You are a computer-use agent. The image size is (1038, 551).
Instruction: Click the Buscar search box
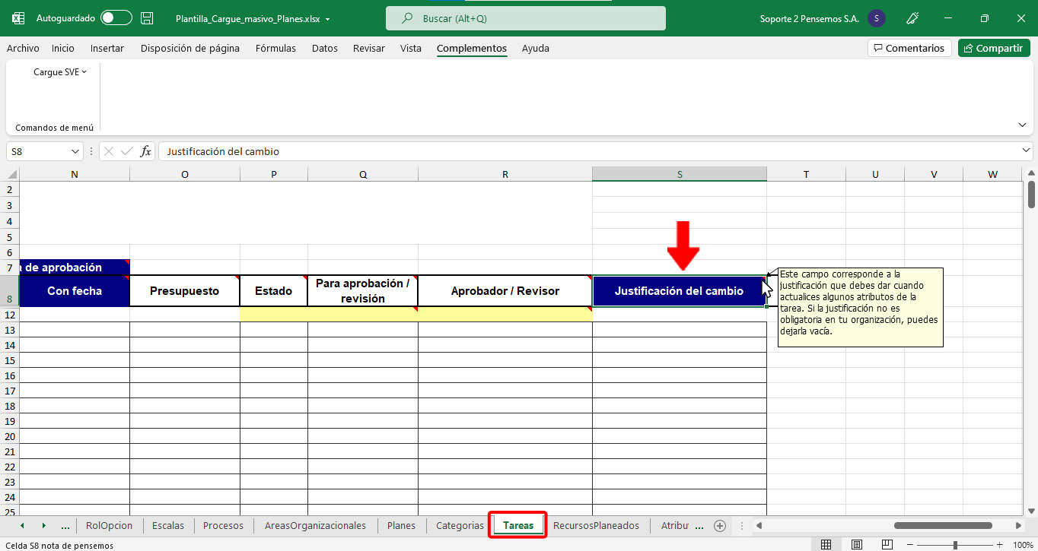click(526, 18)
